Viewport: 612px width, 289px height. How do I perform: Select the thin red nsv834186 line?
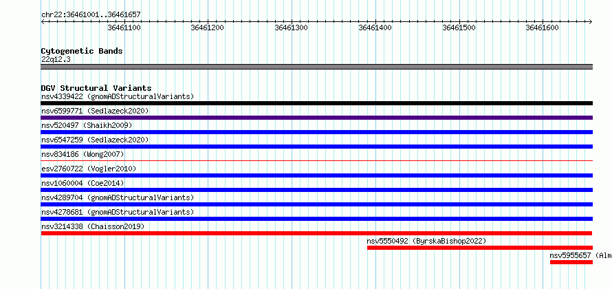point(316,160)
